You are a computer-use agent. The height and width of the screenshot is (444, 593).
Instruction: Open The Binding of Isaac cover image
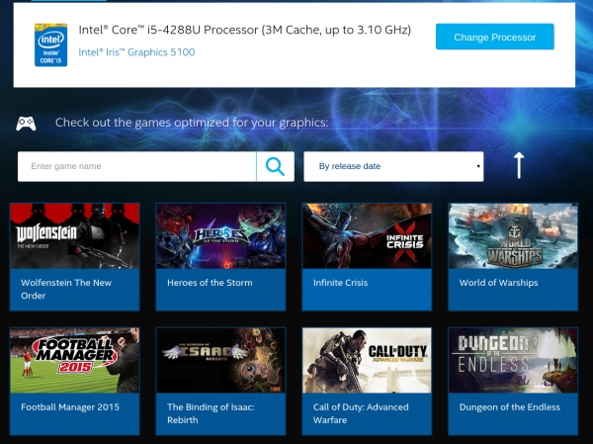point(220,360)
